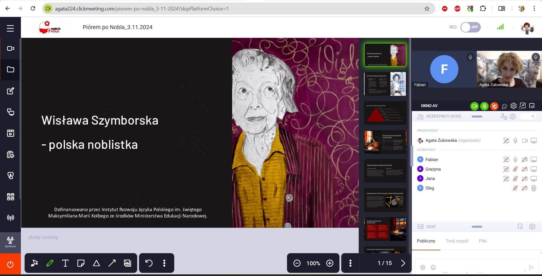542x276 pixels.
Task: Select the triangle shape tool
Action: point(96,263)
